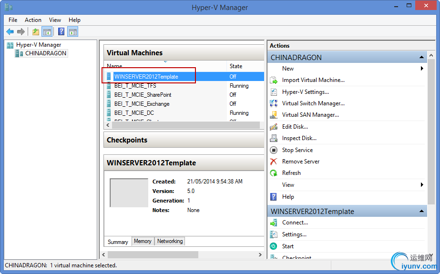440x274 pixels.
Task: Click the VM Settings icon under WINSERVER2012Template
Action: [274, 234]
